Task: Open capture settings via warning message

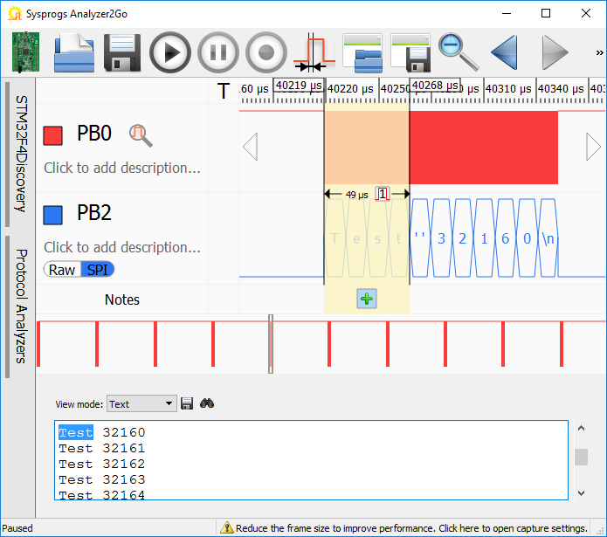Action: [411, 528]
